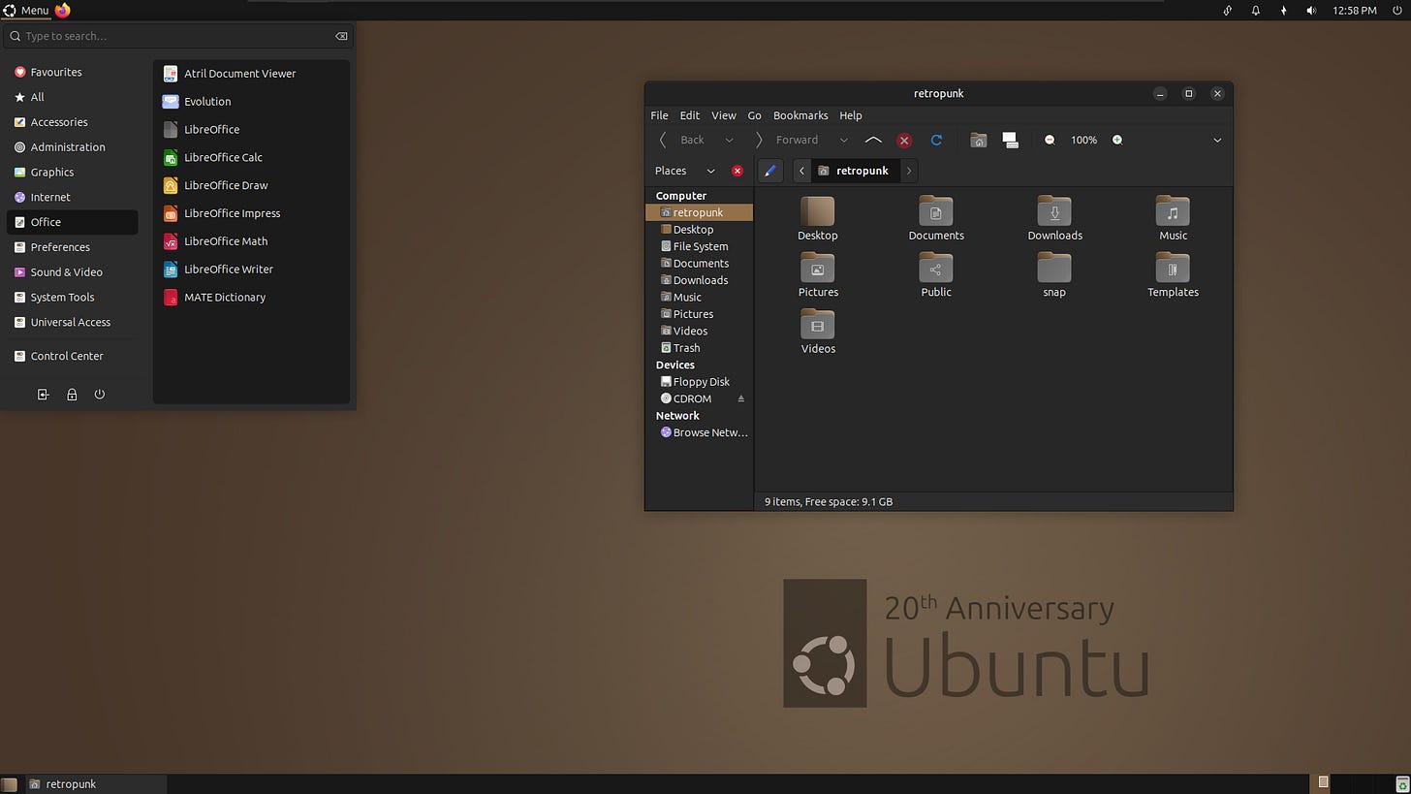Open Control Center from the menu
The height and width of the screenshot is (794, 1411).
(x=72, y=356)
